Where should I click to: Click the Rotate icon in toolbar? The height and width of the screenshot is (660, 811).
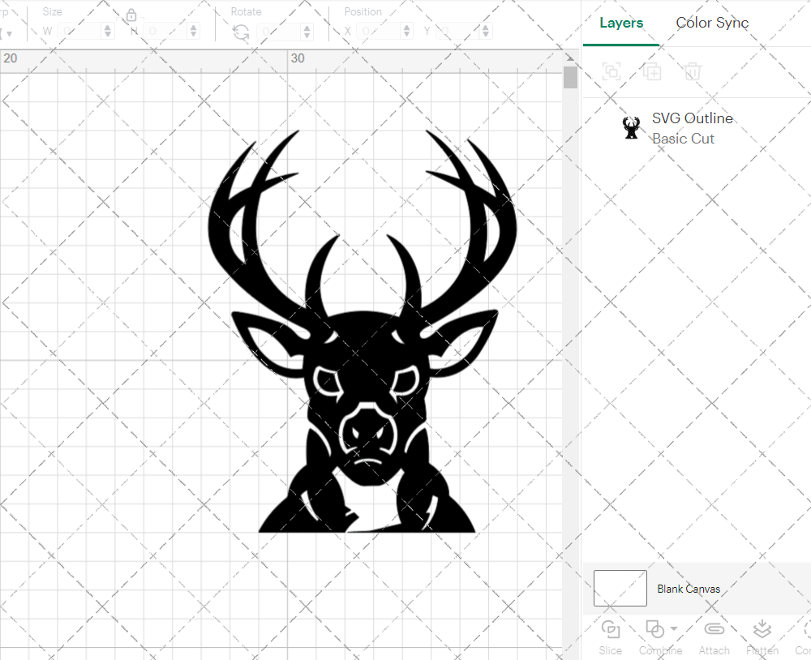tap(241, 32)
